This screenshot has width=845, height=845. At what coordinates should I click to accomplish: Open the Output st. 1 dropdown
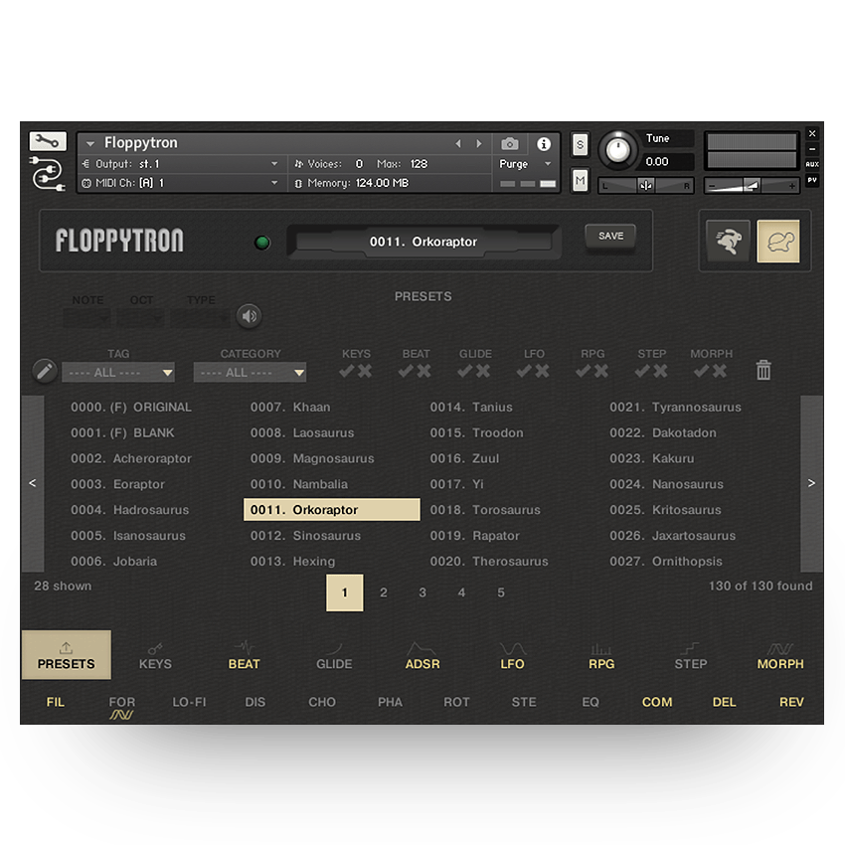click(181, 164)
